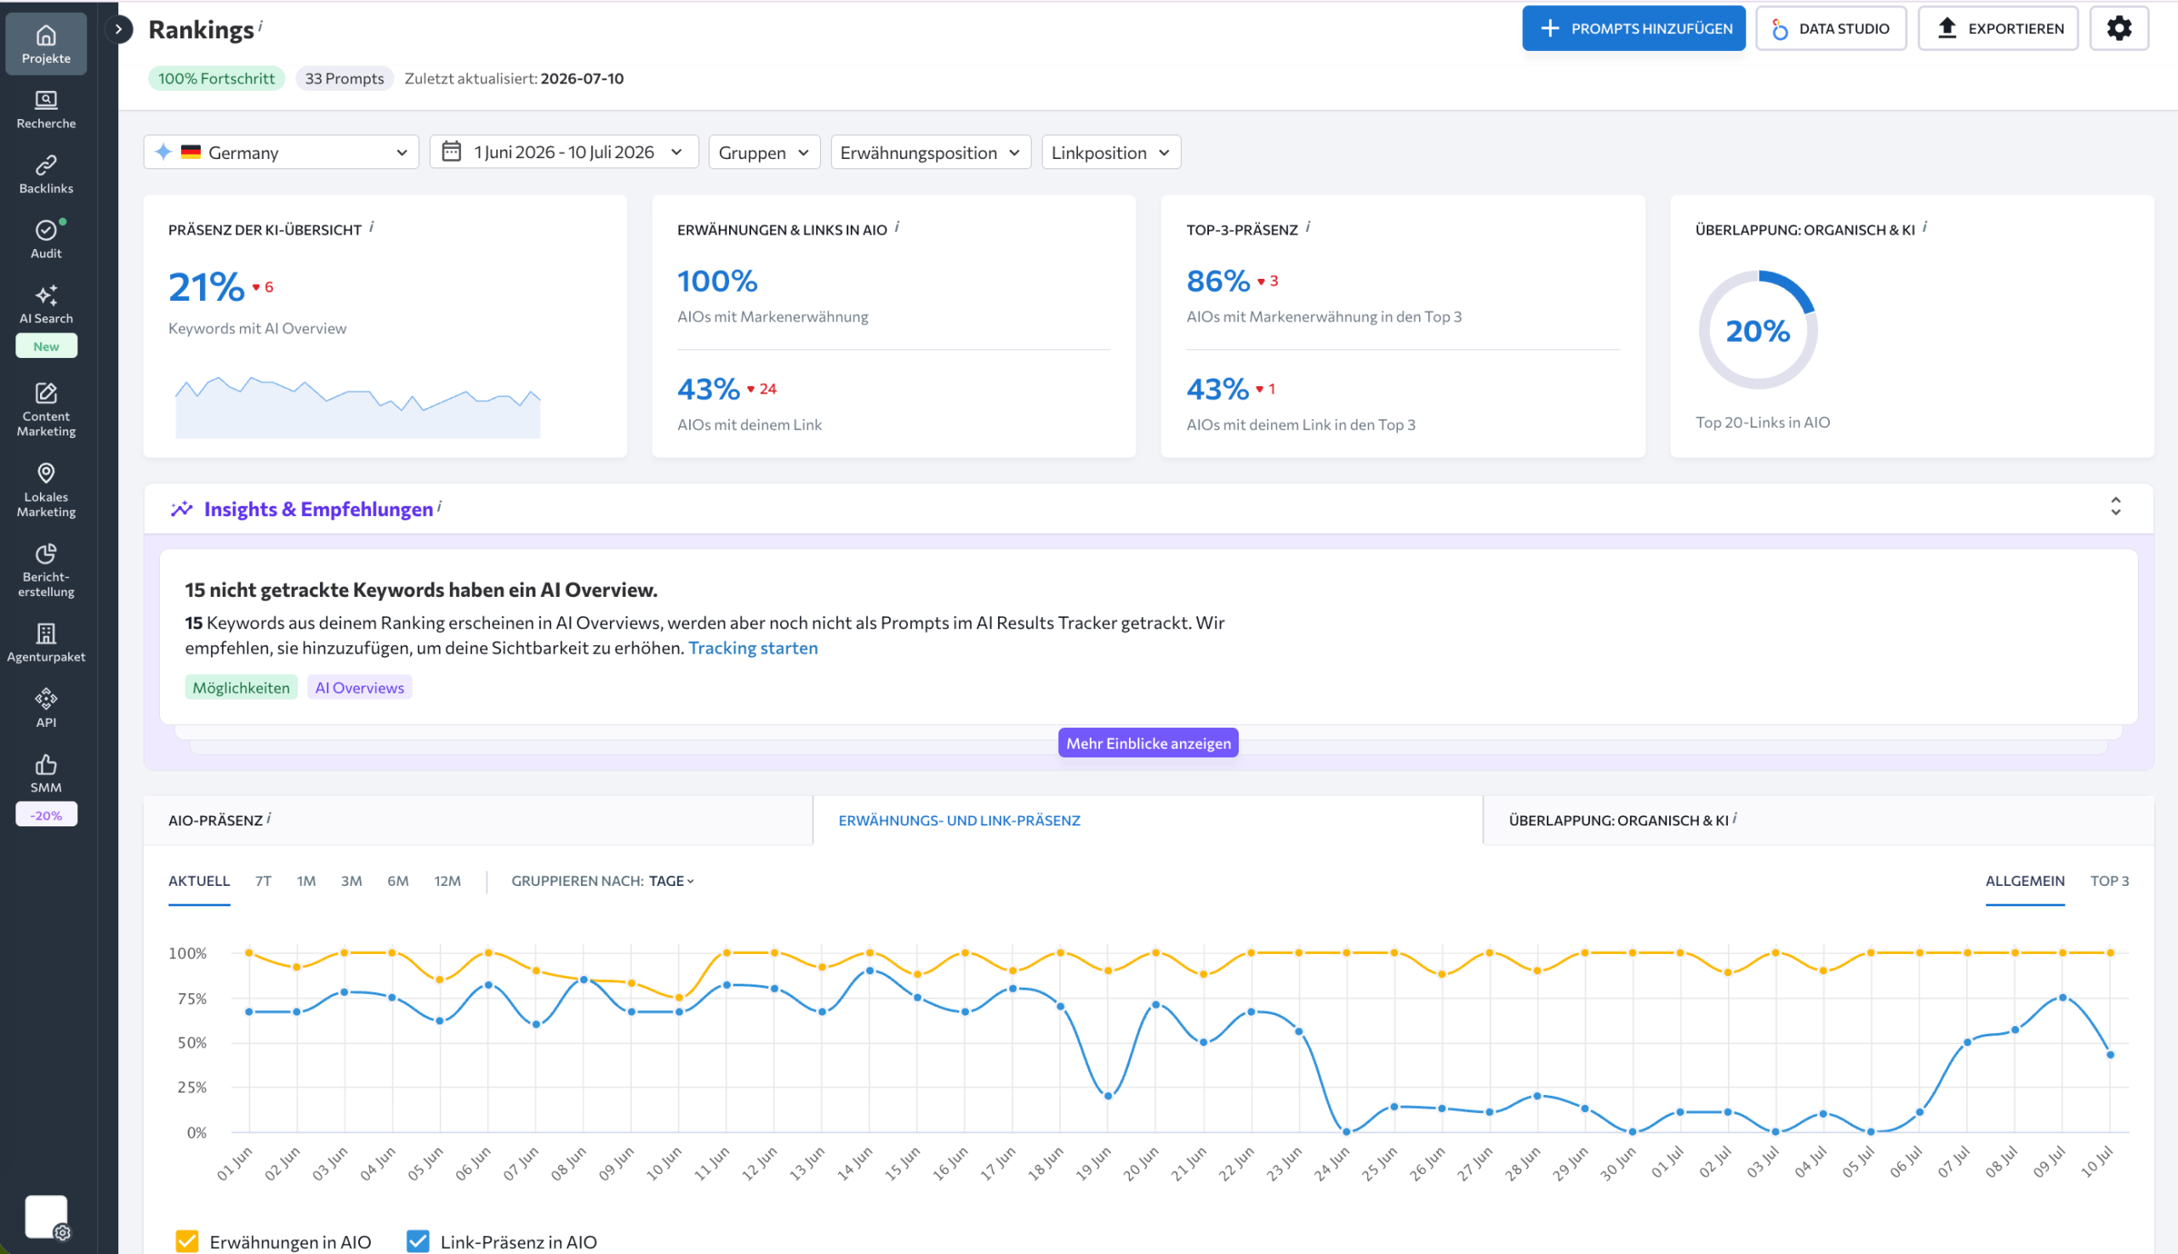Click the account avatar at sidebar bottom
2178x1254 pixels.
point(47,1217)
